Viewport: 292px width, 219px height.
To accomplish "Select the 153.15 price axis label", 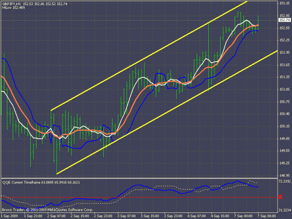I will click(285, 3).
